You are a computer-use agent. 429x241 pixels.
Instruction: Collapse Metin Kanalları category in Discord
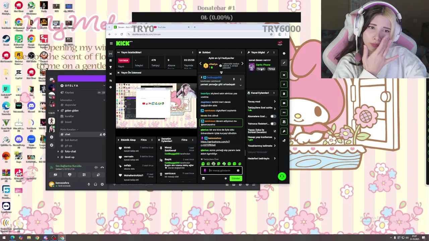click(x=69, y=130)
